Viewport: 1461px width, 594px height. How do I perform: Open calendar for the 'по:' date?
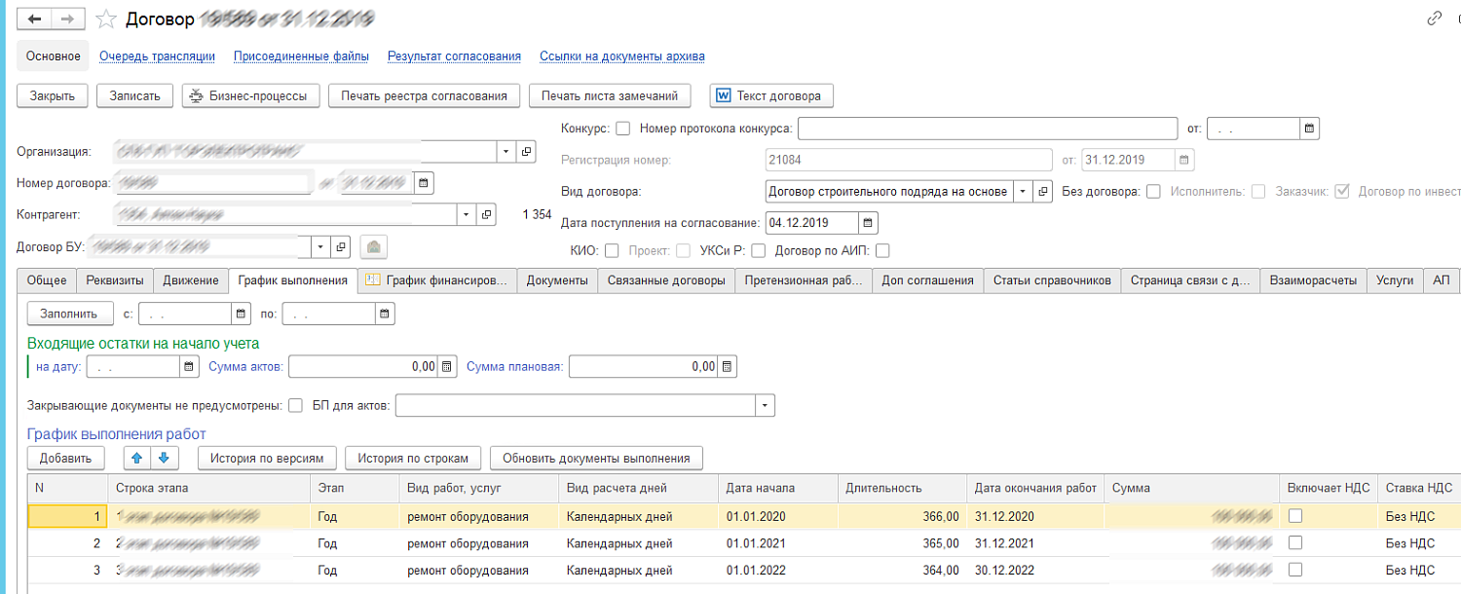pyautogui.click(x=386, y=314)
